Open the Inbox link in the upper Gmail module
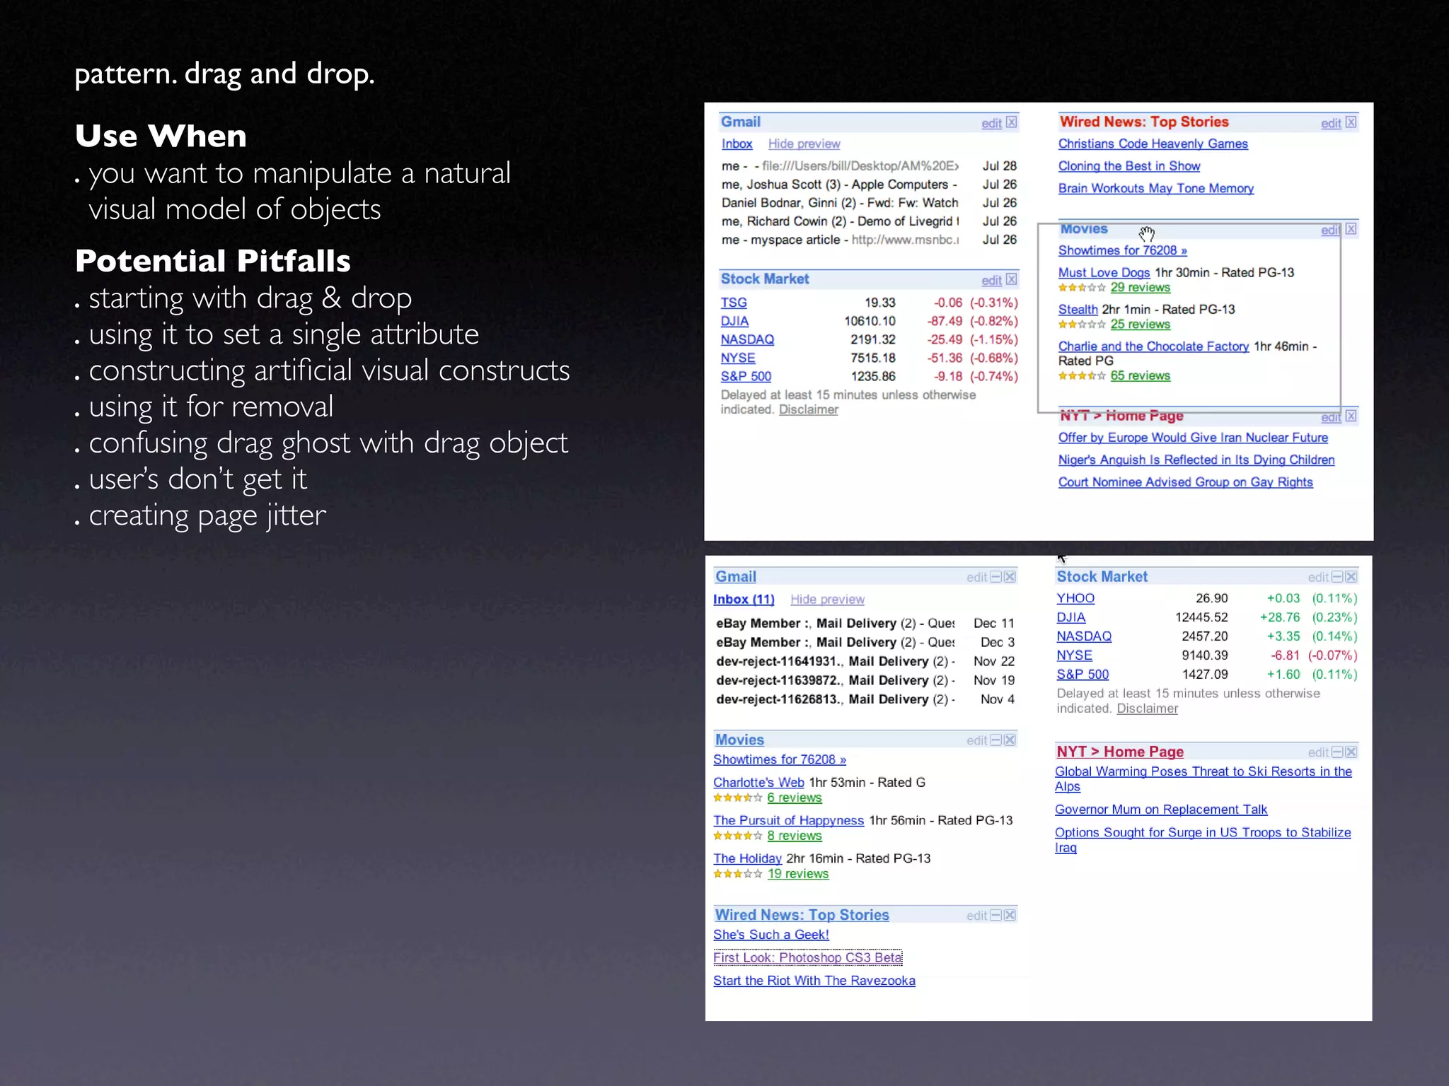This screenshot has height=1086, width=1449. 737,144
